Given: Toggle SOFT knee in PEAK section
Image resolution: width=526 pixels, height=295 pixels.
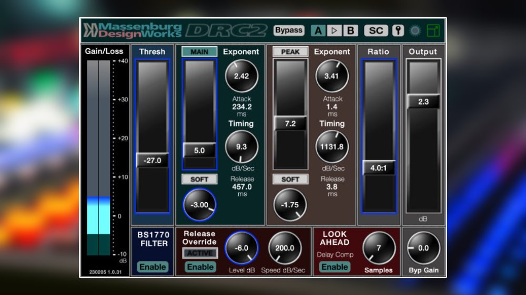Looking at the screenshot, I should (x=290, y=179).
